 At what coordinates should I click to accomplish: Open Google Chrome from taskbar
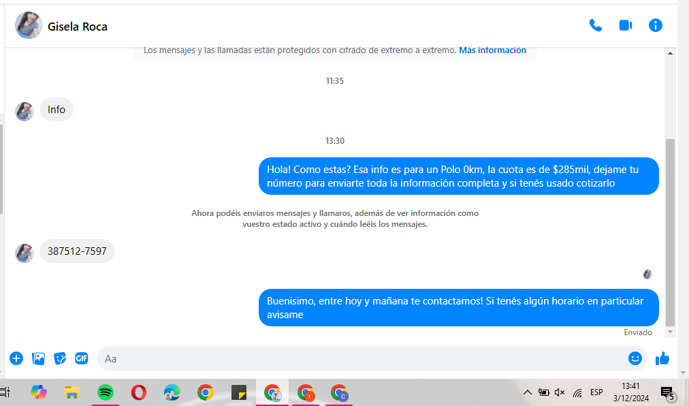click(x=205, y=392)
